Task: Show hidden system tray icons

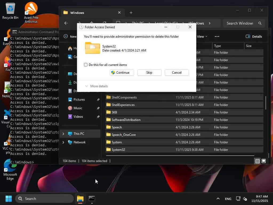Action: pos(218,199)
